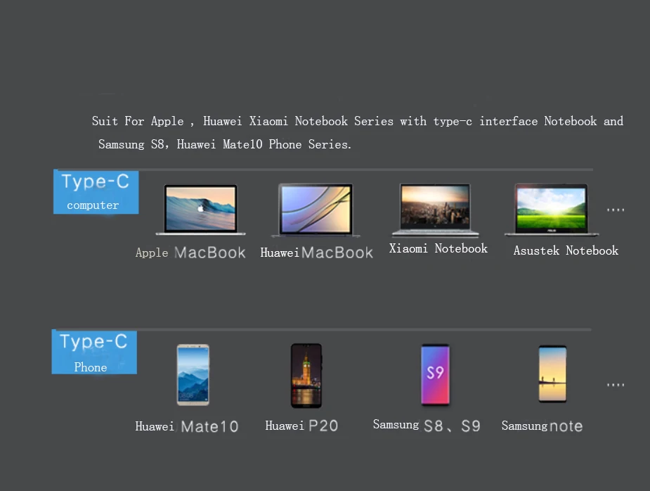Image resolution: width=650 pixels, height=491 pixels.
Task: Click the 'Apple MacBook' caption
Action: pyautogui.click(x=190, y=253)
